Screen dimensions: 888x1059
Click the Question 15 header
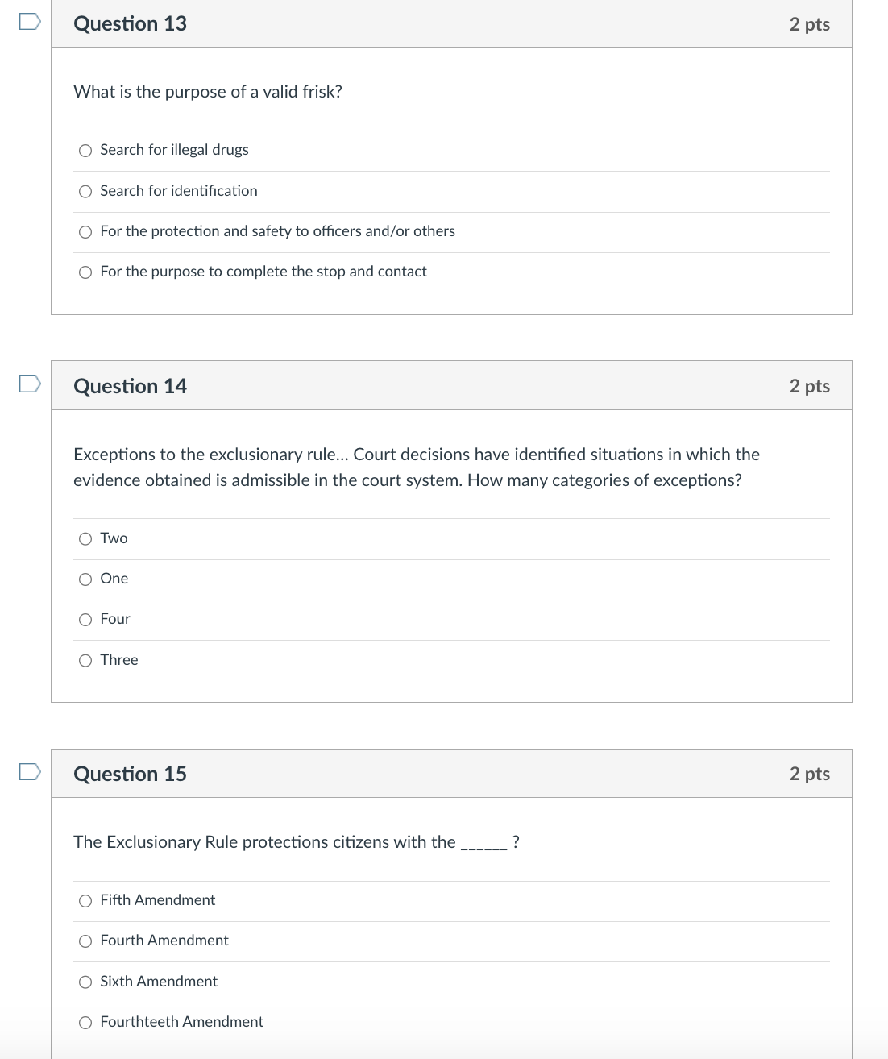coord(130,774)
